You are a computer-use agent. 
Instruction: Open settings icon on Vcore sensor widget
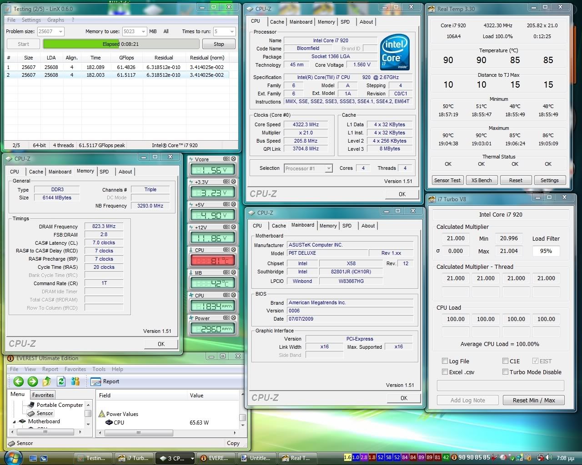point(226,159)
